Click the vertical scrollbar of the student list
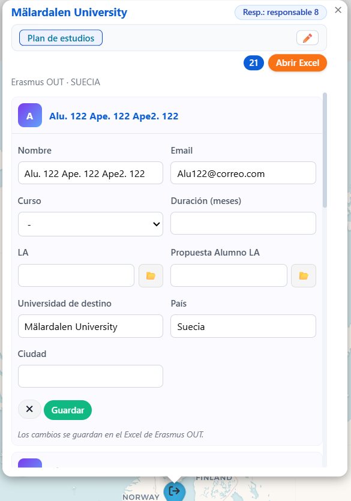 pyautogui.click(x=325, y=150)
